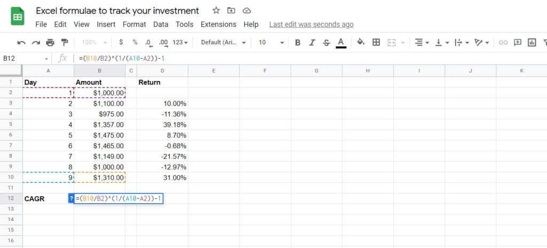Viewport: 547px width, 248px height.
Task: Open the Data menu
Action: [x=160, y=25]
